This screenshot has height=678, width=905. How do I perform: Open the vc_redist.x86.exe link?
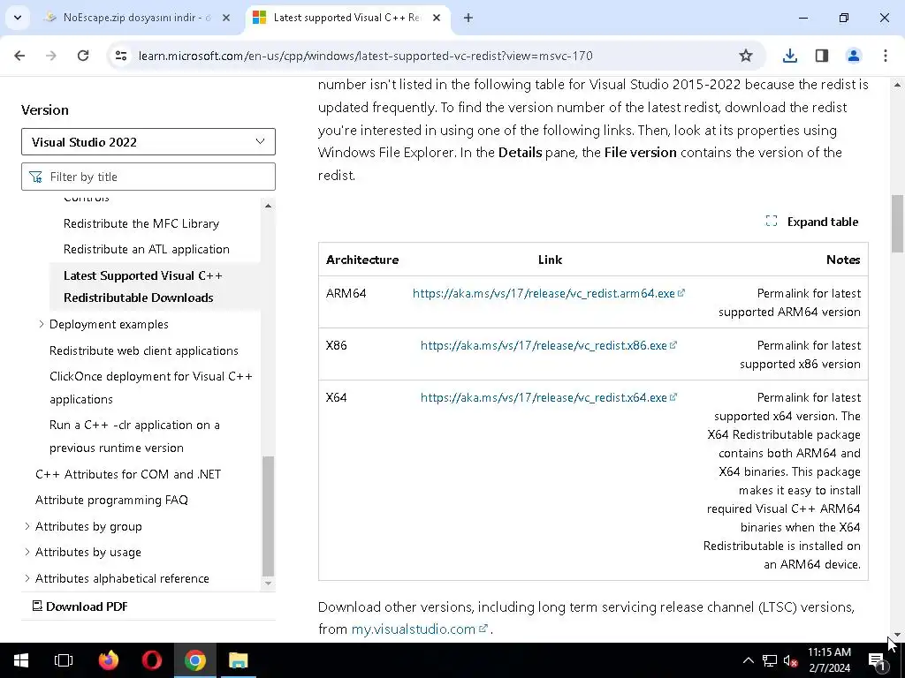pos(548,345)
